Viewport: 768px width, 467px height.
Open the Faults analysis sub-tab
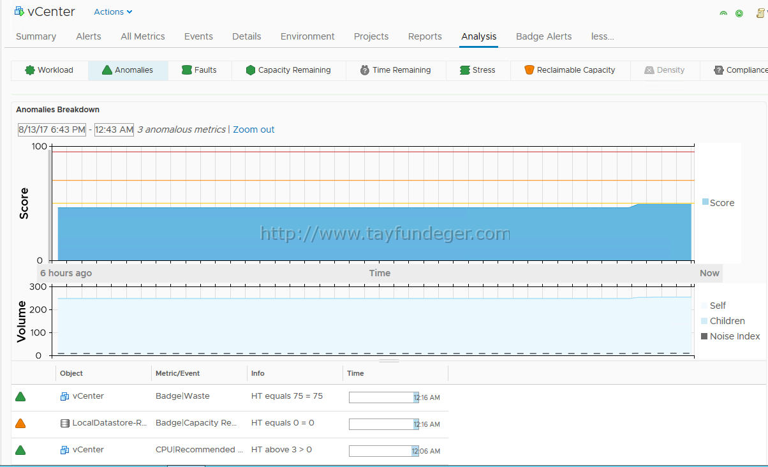199,70
